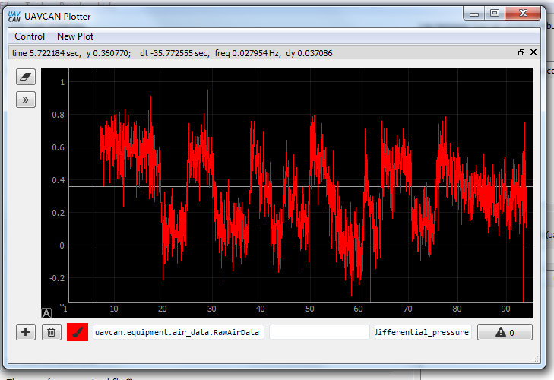Click the plus icon to add a curve
This screenshot has width=554, height=380.
point(26,332)
